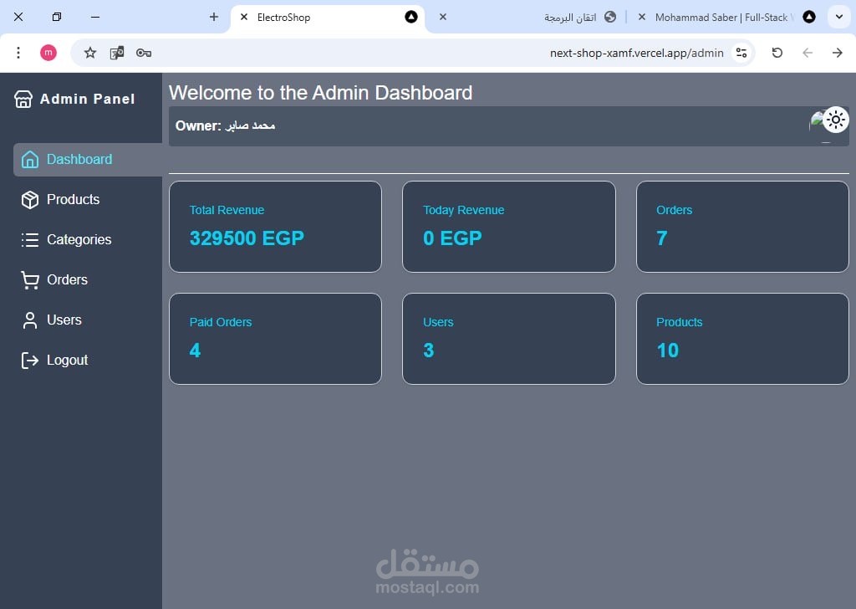Viewport: 856px width, 609px height.
Task: Click the Total Revenue card
Action: click(275, 227)
